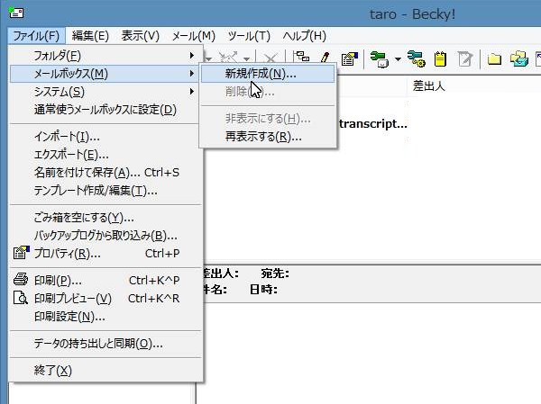Open the 編集(E) menu

click(x=90, y=36)
